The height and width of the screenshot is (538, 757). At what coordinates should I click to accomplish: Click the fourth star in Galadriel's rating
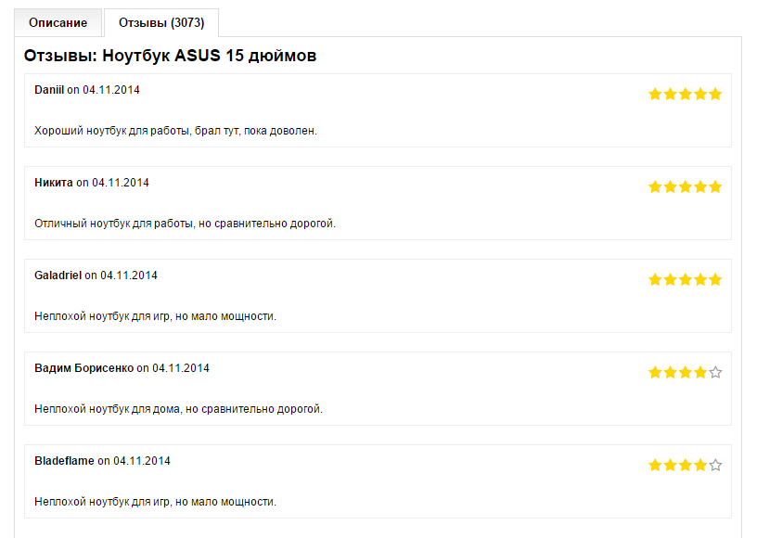pyautogui.click(x=700, y=279)
